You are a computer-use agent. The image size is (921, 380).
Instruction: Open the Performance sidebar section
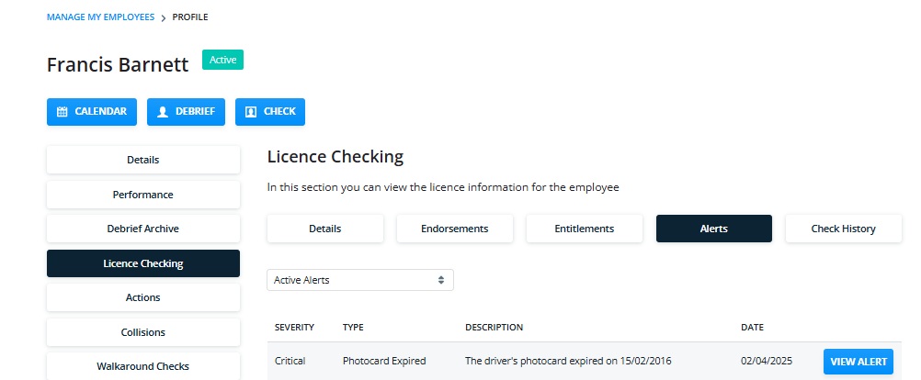click(143, 195)
